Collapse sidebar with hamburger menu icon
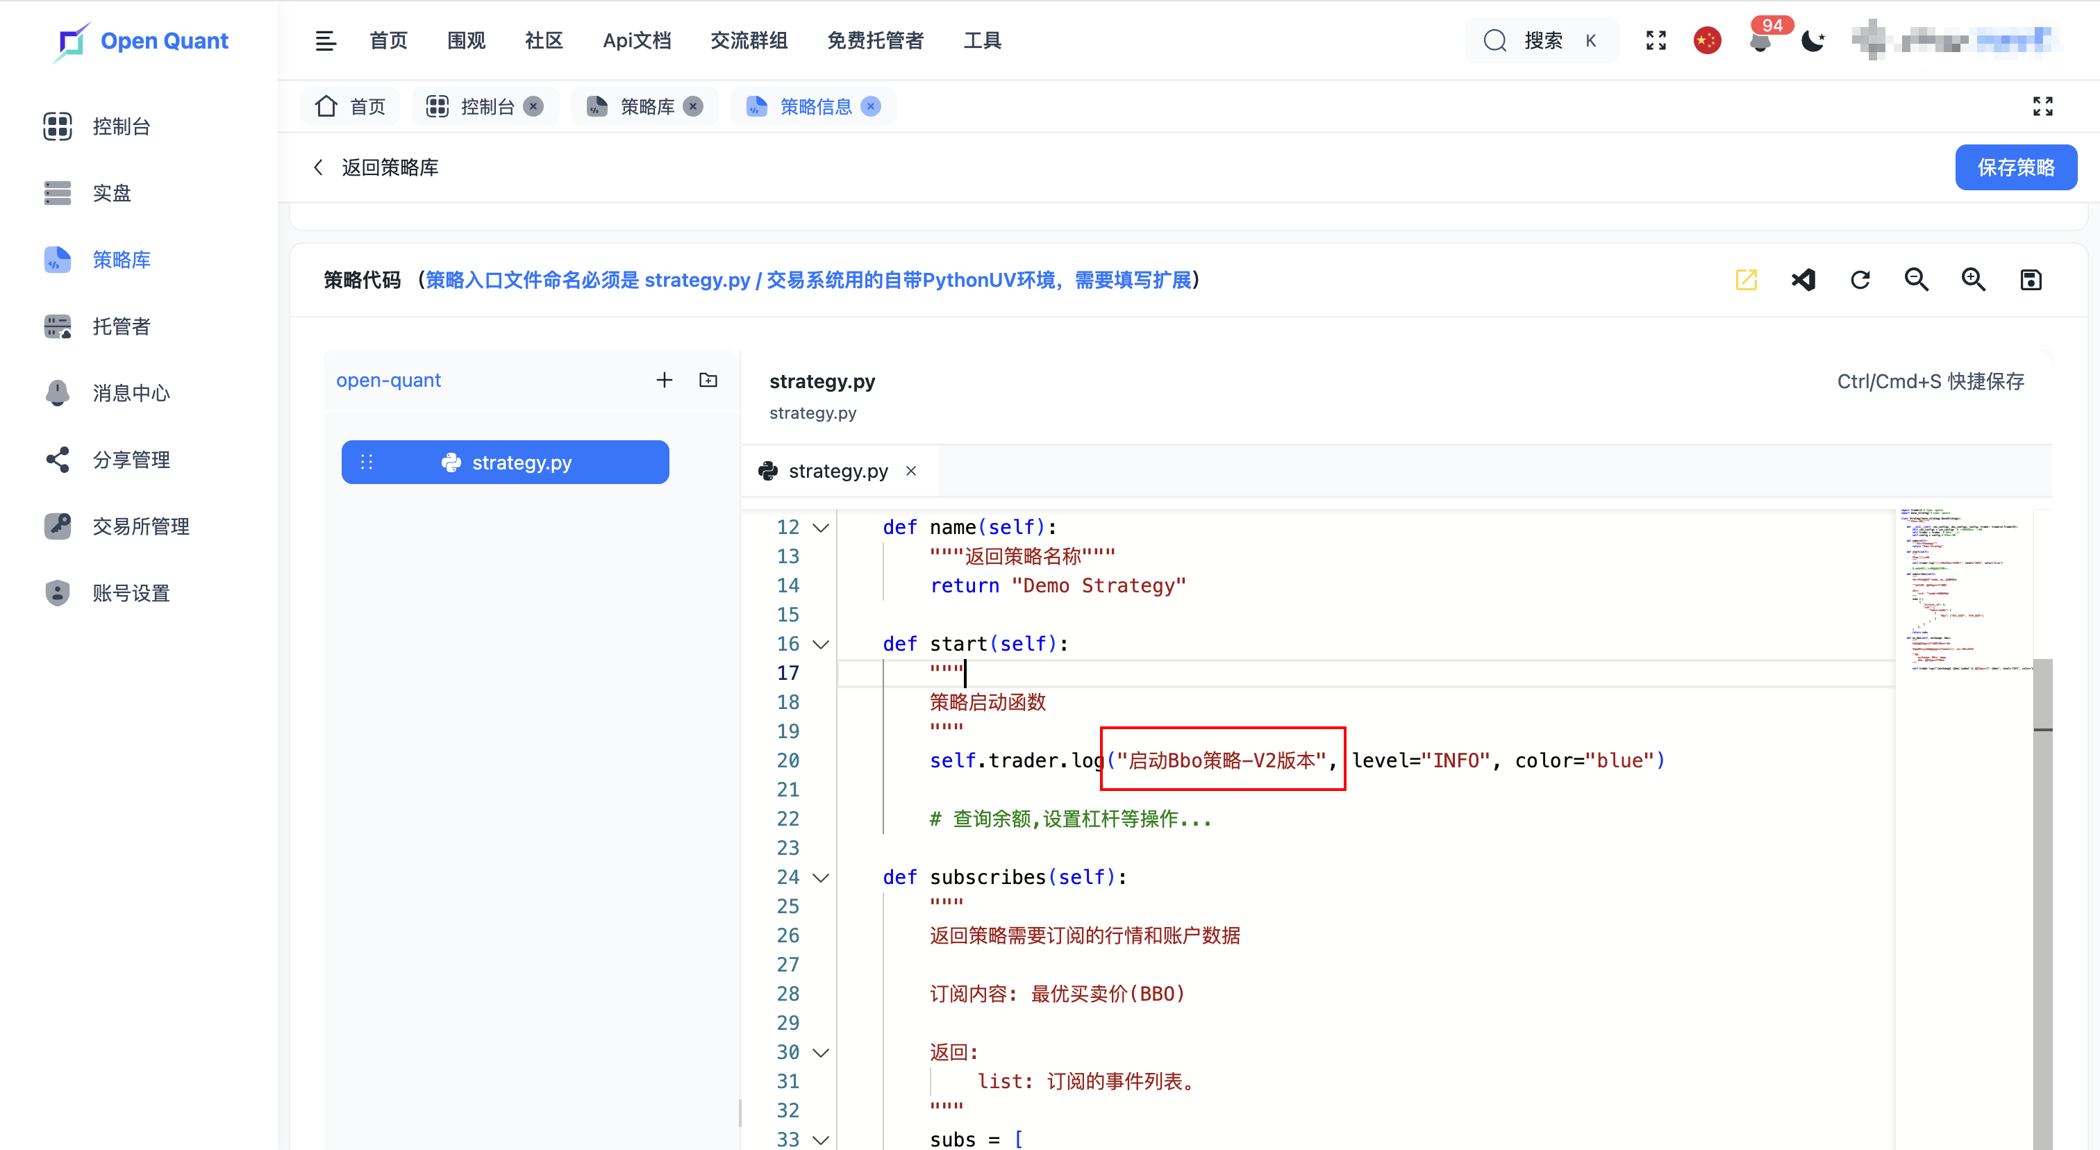 point(325,41)
